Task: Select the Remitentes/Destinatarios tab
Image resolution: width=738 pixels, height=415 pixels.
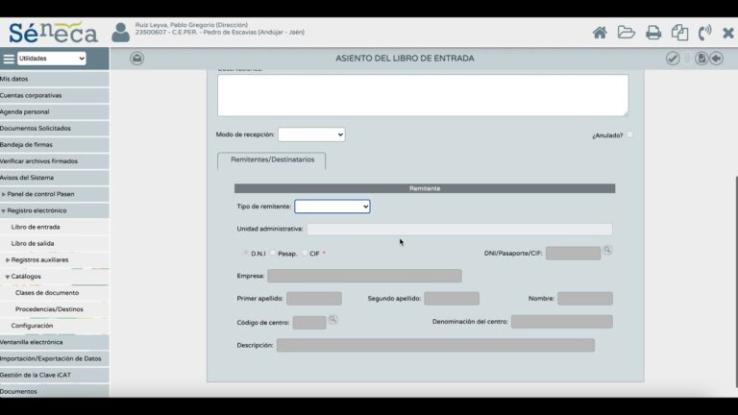Action: pyautogui.click(x=272, y=160)
